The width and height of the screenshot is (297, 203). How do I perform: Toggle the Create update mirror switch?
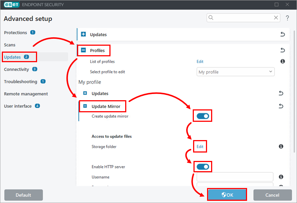click(x=203, y=116)
